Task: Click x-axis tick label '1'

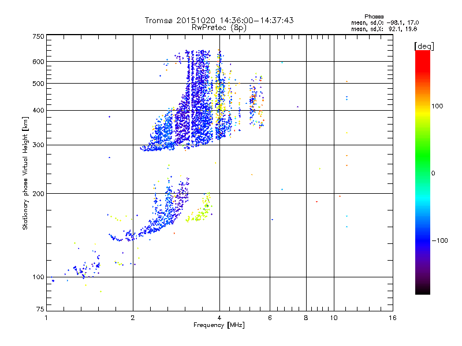Action: [46, 318]
